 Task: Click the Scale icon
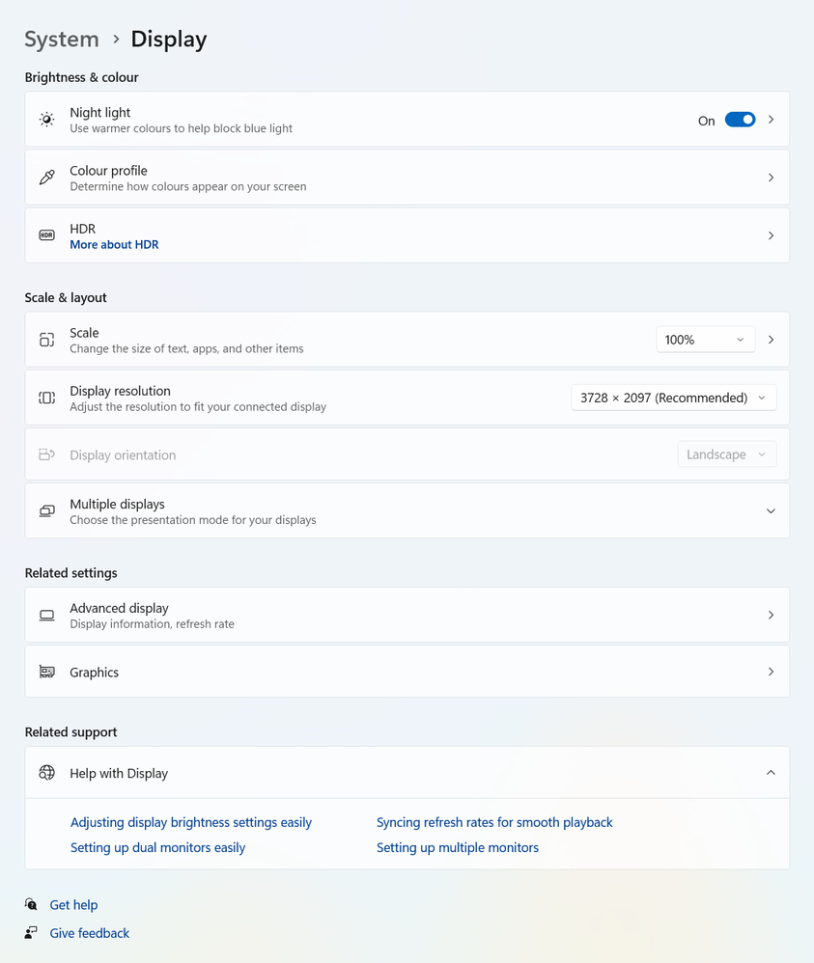point(46,340)
